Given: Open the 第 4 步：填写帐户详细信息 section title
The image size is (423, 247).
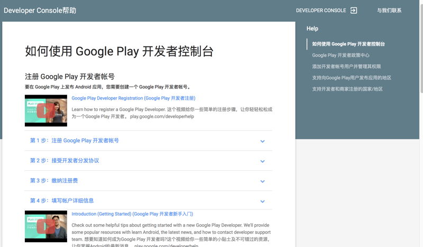Looking at the screenshot, I should click(x=62, y=200).
